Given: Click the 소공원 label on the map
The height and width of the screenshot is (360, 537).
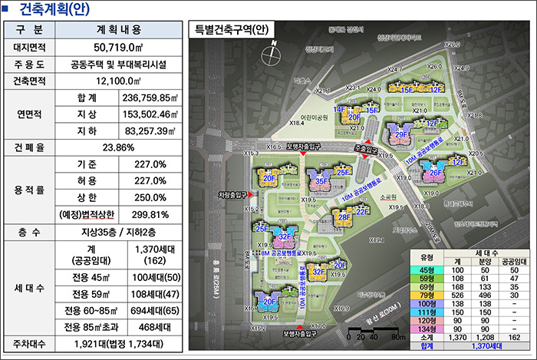Looking at the screenshot, I should pyautogui.click(x=388, y=197).
